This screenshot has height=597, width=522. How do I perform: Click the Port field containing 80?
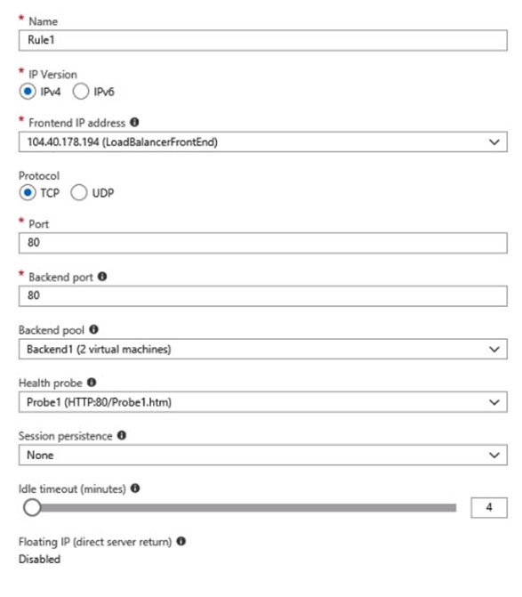tap(263, 243)
